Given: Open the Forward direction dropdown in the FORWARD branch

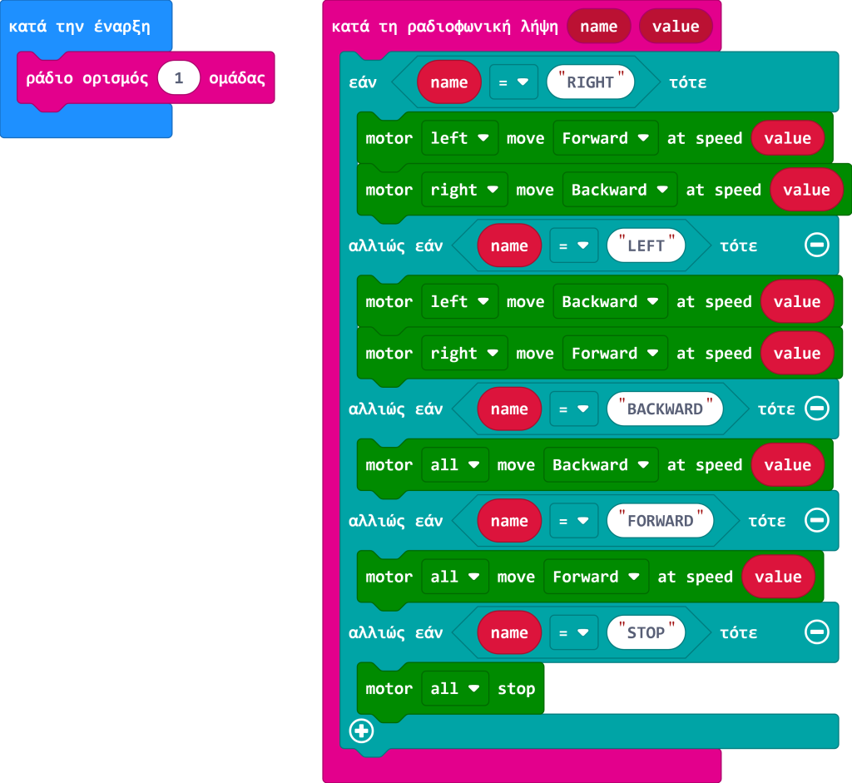Looking at the screenshot, I should (x=596, y=577).
